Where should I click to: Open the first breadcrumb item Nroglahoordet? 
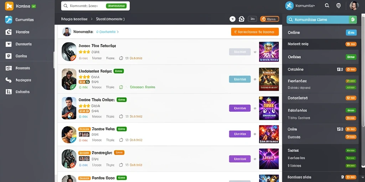(x=74, y=19)
